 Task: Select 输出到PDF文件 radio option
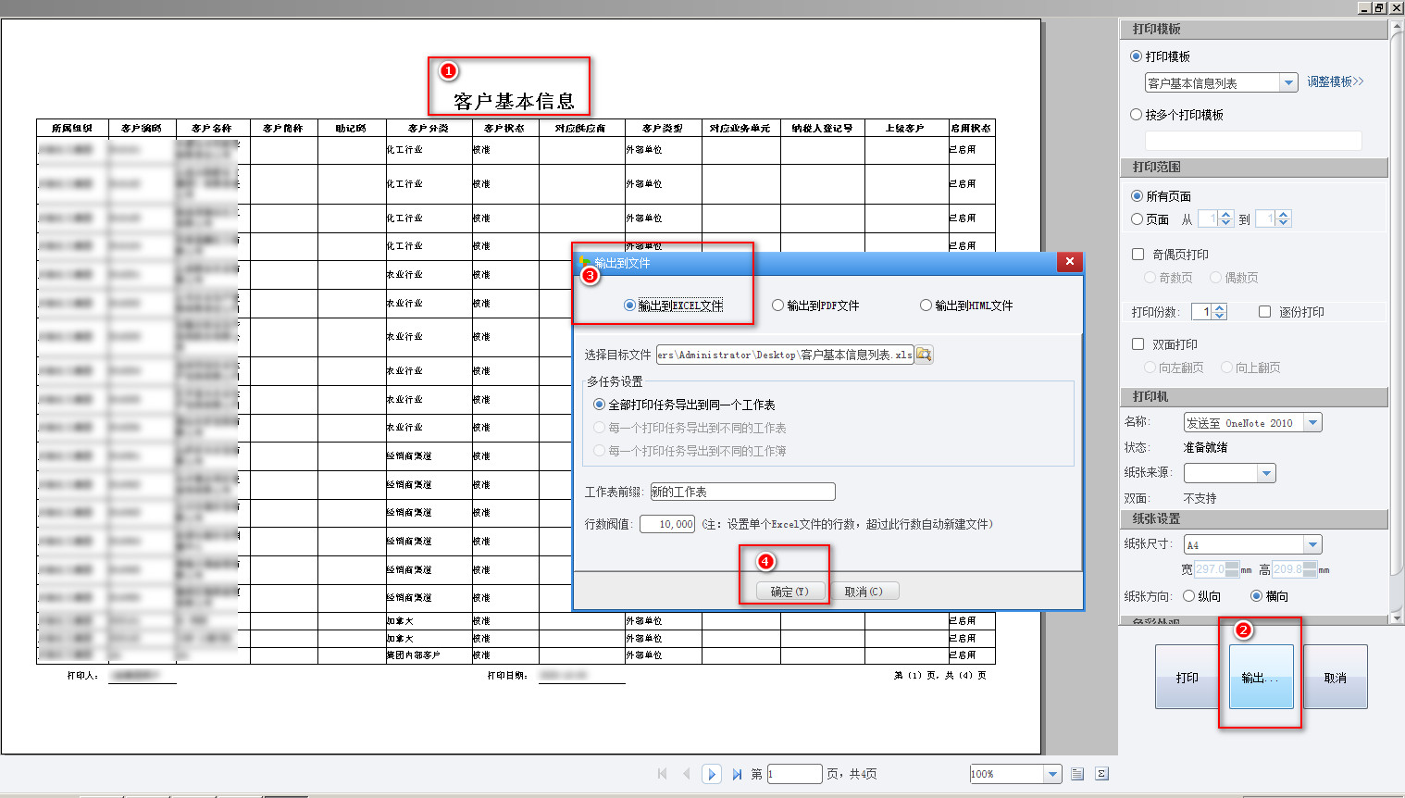(778, 305)
